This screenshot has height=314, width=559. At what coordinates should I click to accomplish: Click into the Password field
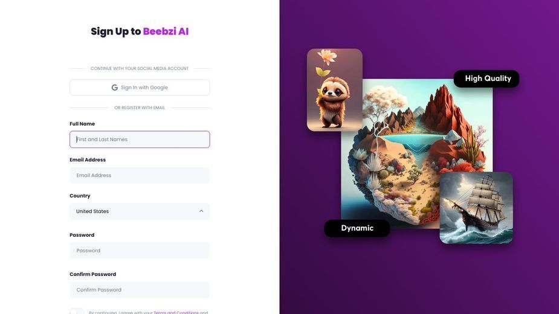point(140,251)
